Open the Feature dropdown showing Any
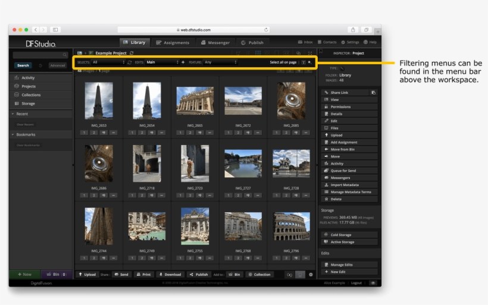488x305 pixels. 220,62
